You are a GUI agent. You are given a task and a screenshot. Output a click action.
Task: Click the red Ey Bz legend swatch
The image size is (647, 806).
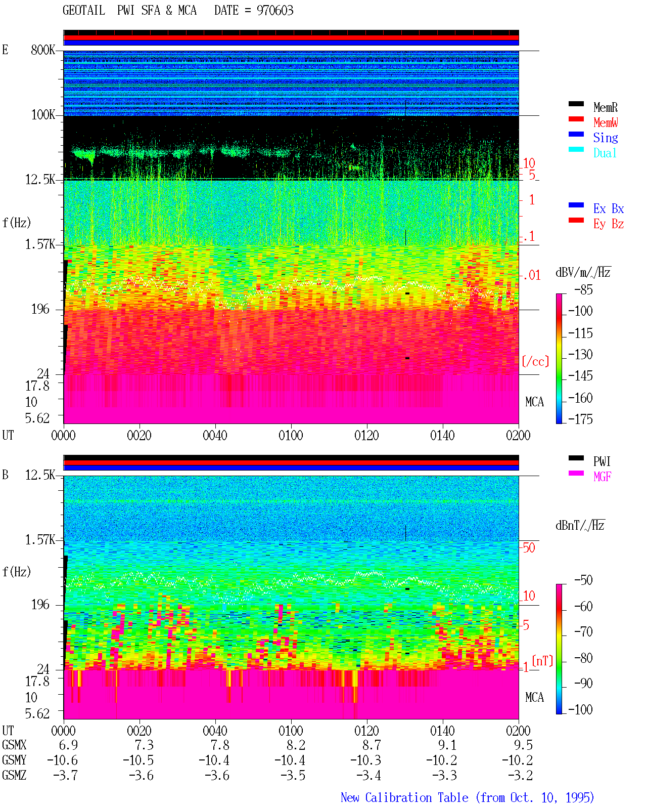pyautogui.click(x=576, y=220)
